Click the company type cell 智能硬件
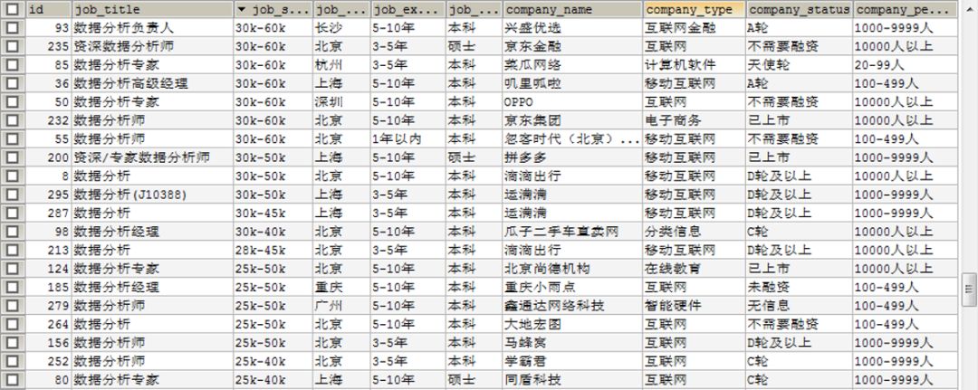The width and height of the screenshot is (978, 390). [x=695, y=306]
